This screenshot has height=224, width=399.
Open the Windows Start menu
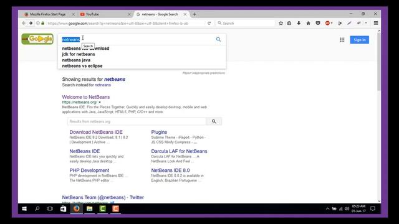pyautogui.click(x=24, y=209)
